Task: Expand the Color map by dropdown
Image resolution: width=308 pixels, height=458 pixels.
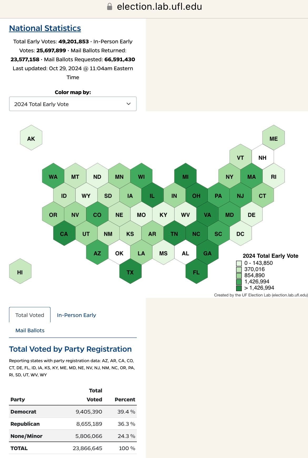Action: click(x=73, y=104)
